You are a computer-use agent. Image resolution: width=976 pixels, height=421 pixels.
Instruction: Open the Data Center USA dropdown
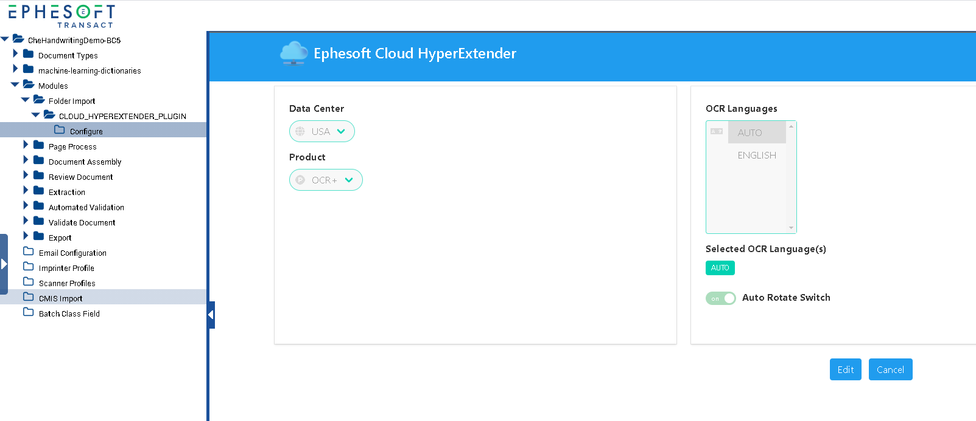(x=322, y=131)
